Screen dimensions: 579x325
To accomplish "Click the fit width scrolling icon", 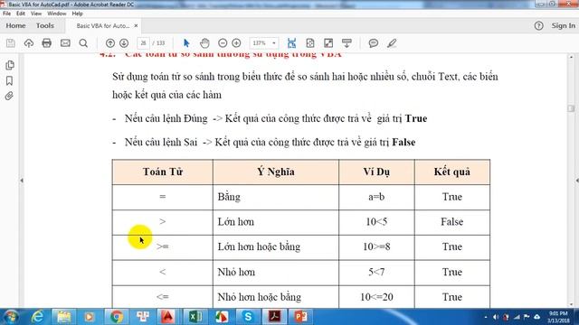I will [291, 43].
